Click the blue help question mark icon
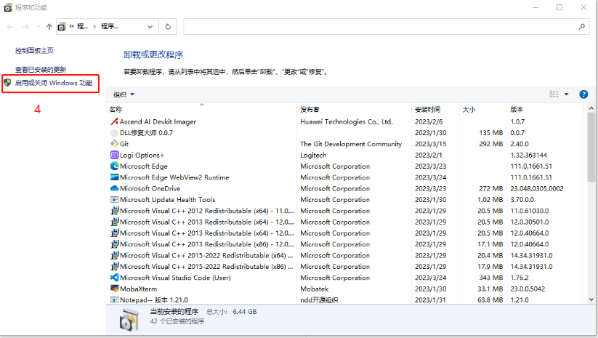This screenshot has height=338, width=598. click(583, 94)
